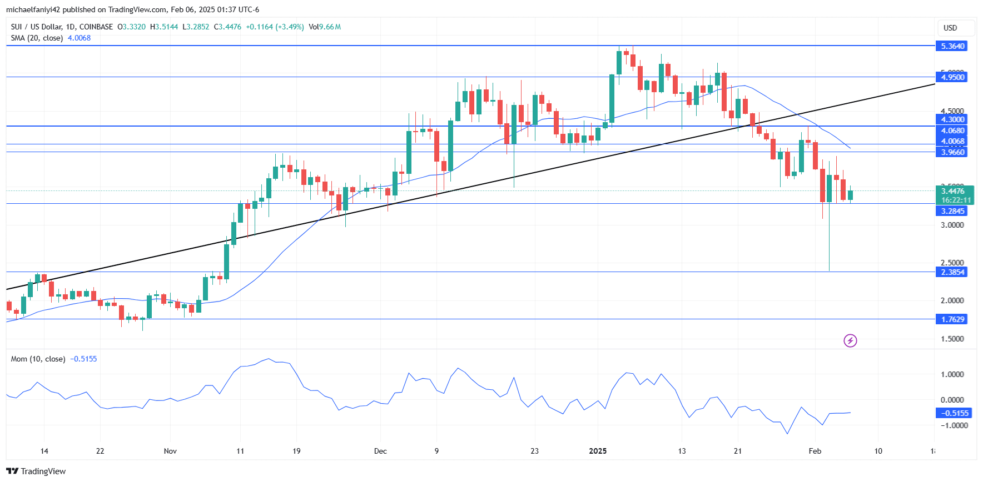Image resolution: width=983 pixels, height=482 pixels.
Task: Click the TradingView logo at bottom
Action: [x=36, y=471]
